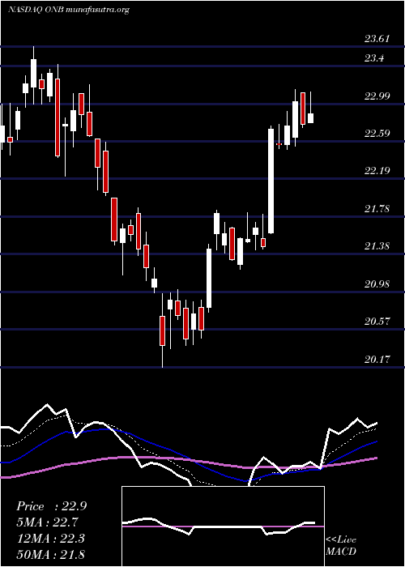Select the 21.78 price level label
The width and height of the screenshot is (405, 567).
[377, 209]
